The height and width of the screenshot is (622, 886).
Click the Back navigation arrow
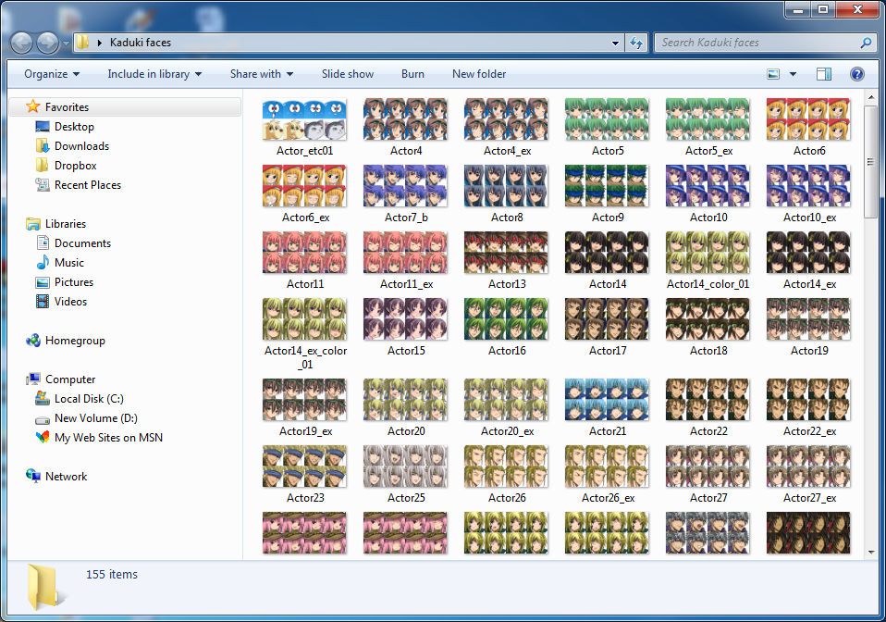(x=21, y=43)
